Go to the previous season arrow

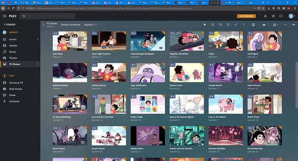pyautogui.click(x=285, y=25)
